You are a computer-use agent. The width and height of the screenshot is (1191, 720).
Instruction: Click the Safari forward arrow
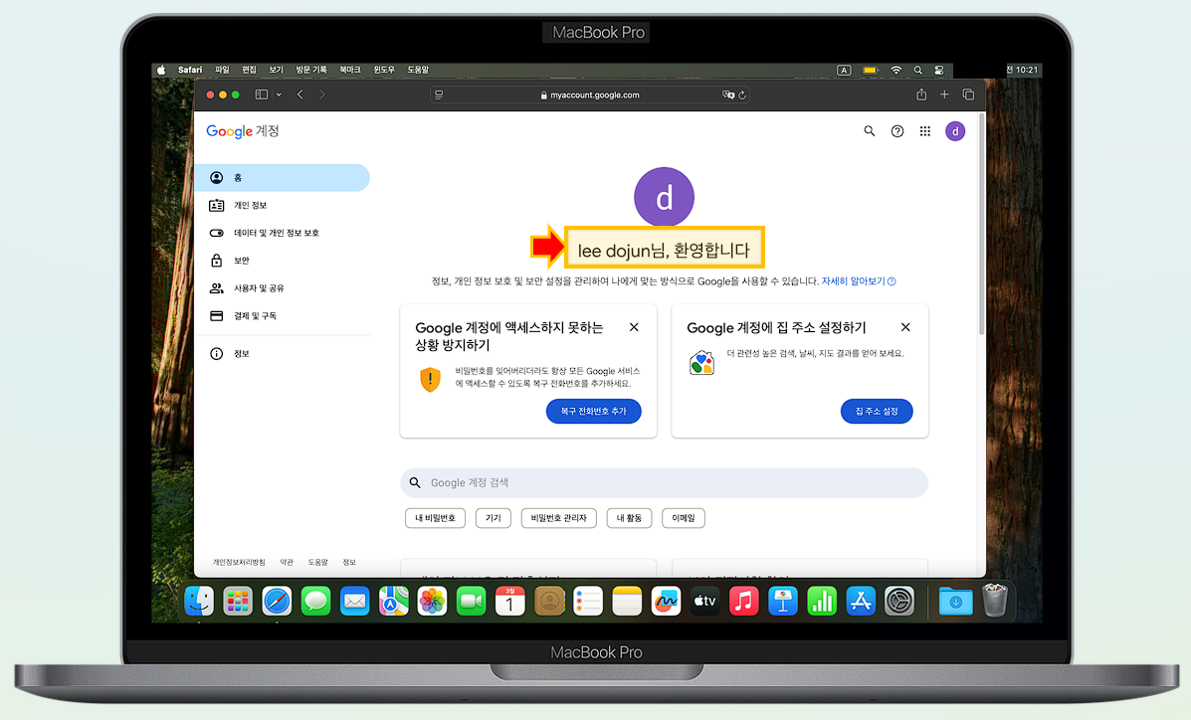pos(322,94)
